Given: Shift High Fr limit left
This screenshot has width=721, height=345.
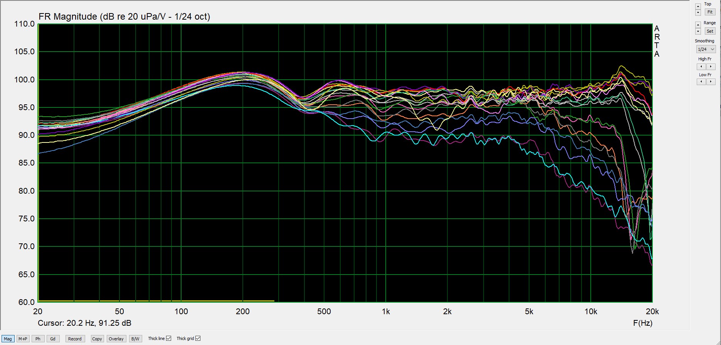Looking at the screenshot, I should (701, 67).
